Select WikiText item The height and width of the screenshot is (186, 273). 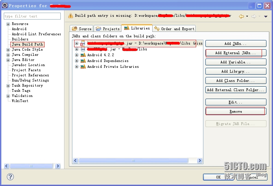(x=20, y=101)
